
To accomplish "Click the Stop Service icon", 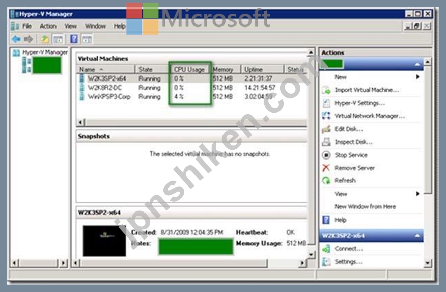I will (x=326, y=155).
